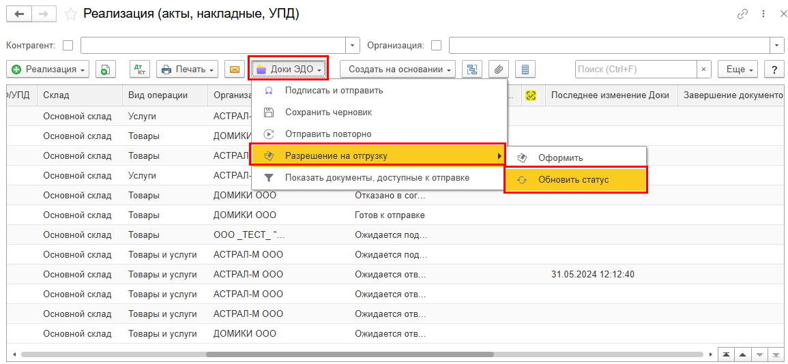
Task: Copy the page link using the chain icon
Action: coord(742,14)
